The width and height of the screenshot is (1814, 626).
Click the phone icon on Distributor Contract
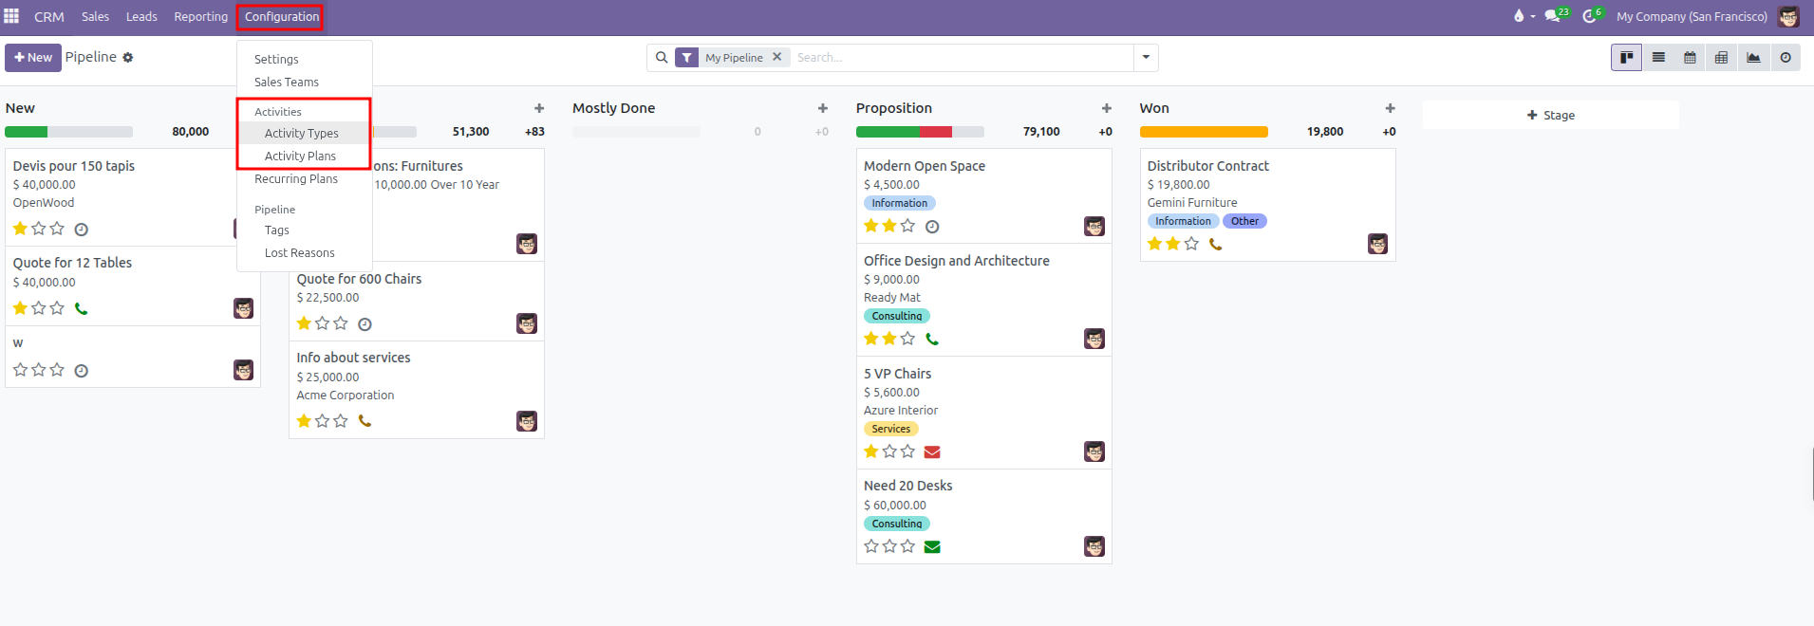[x=1215, y=244]
